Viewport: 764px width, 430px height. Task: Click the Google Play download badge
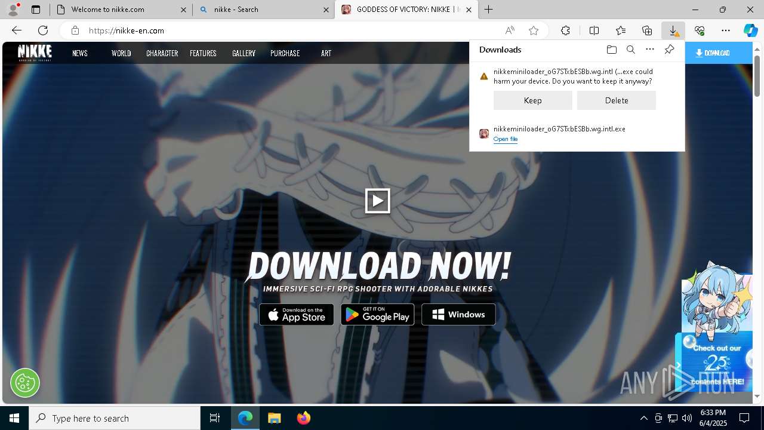(377, 315)
